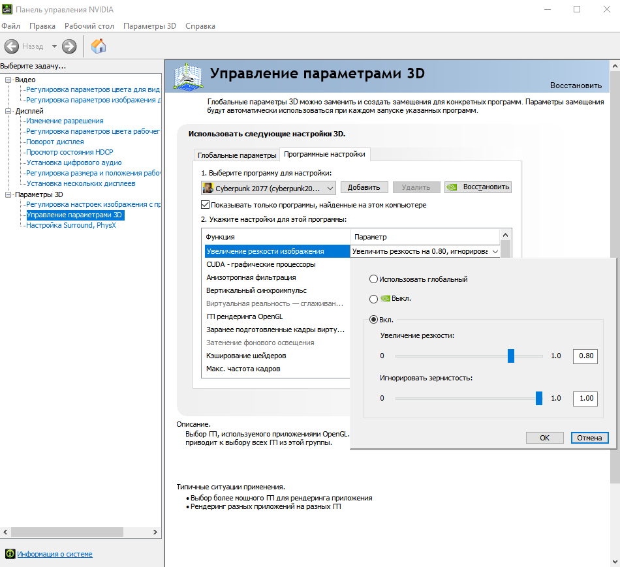Image resolution: width=620 pixels, height=567 pixels.
Task: Select Настройка Surround, PhysX item
Action: coord(71,225)
